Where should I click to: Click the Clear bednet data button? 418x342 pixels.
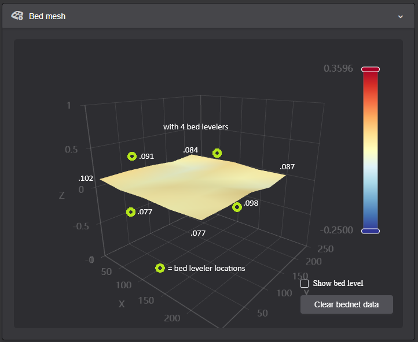[x=347, y=304]
